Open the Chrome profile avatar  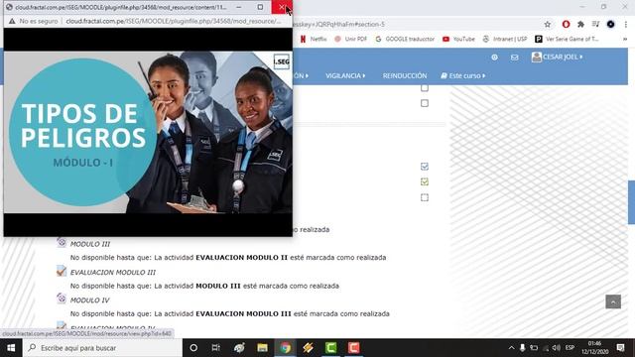(x=611, y=24)
